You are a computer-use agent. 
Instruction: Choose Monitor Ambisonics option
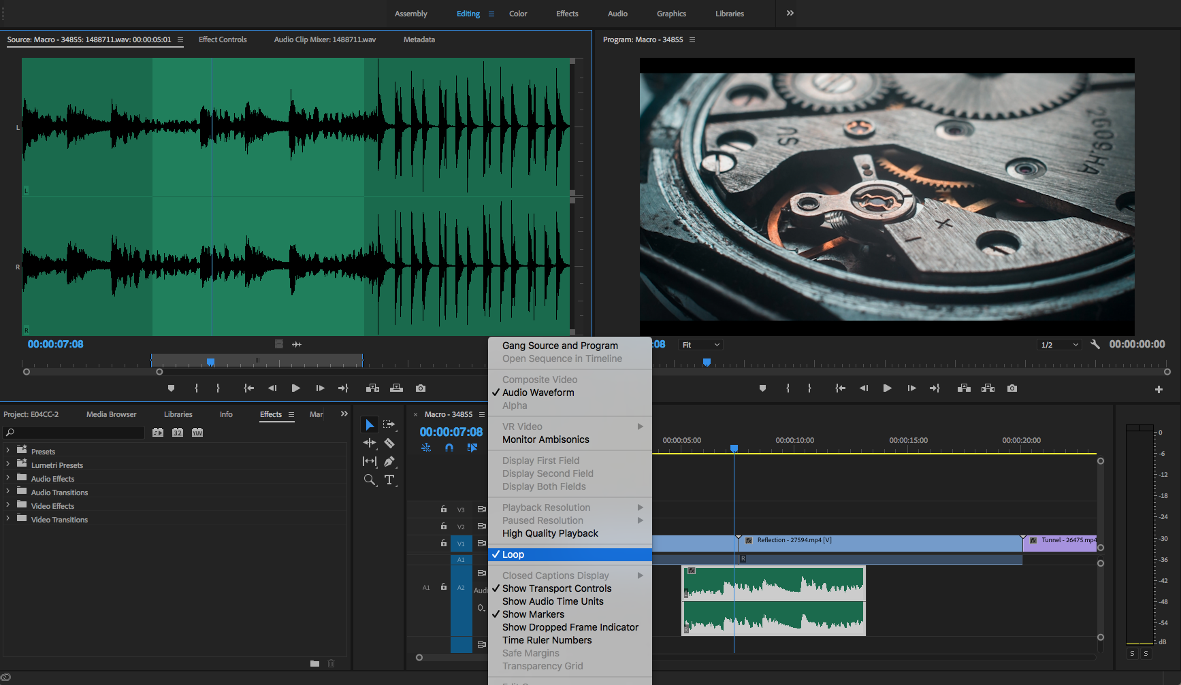tap(570, 439)
